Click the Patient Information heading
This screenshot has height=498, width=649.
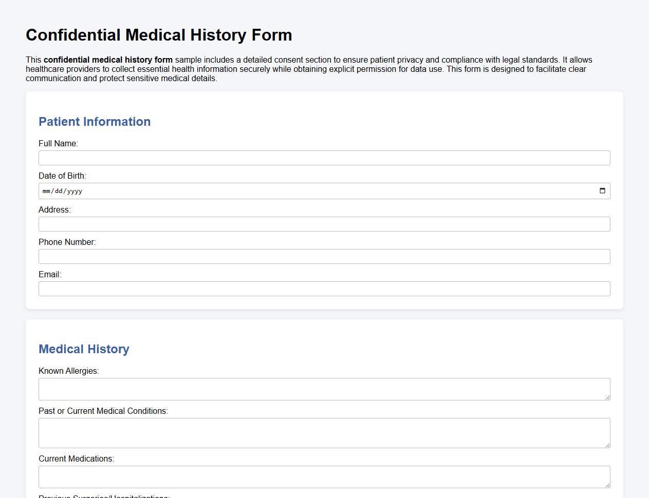[x=95, y=122]
